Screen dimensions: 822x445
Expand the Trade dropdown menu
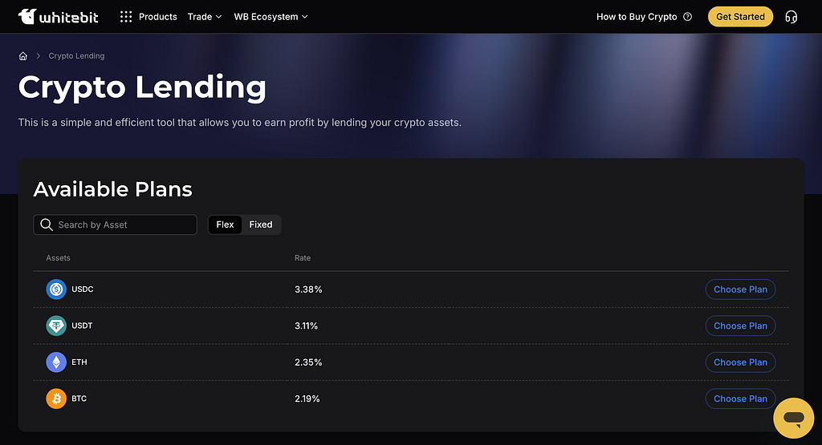(205, 17)
